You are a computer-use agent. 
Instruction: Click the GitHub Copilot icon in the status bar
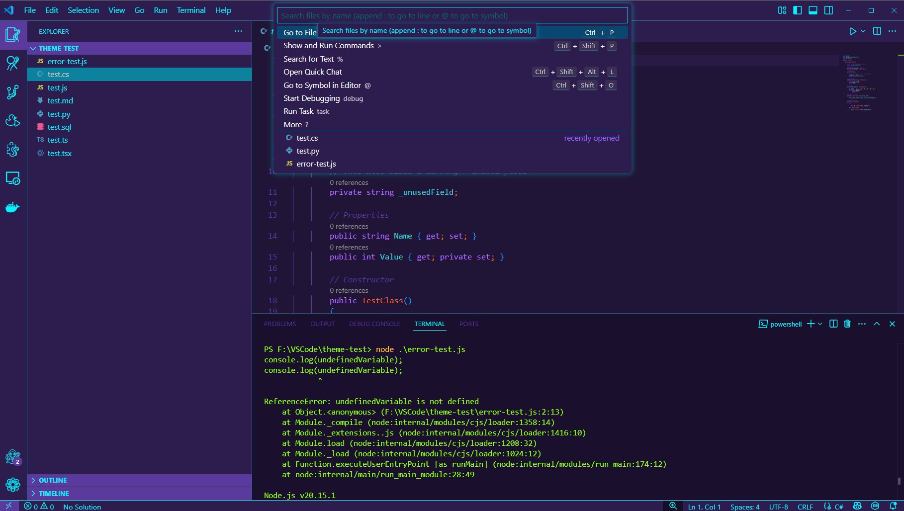[858, 507]
